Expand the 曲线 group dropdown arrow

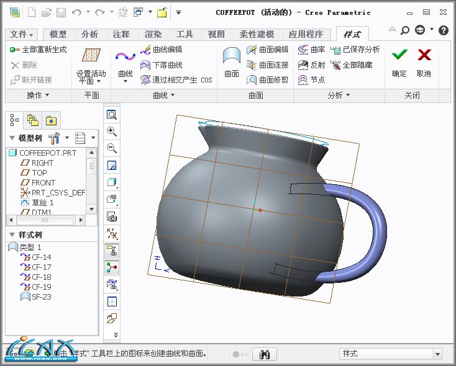click(x=173, y=95)
